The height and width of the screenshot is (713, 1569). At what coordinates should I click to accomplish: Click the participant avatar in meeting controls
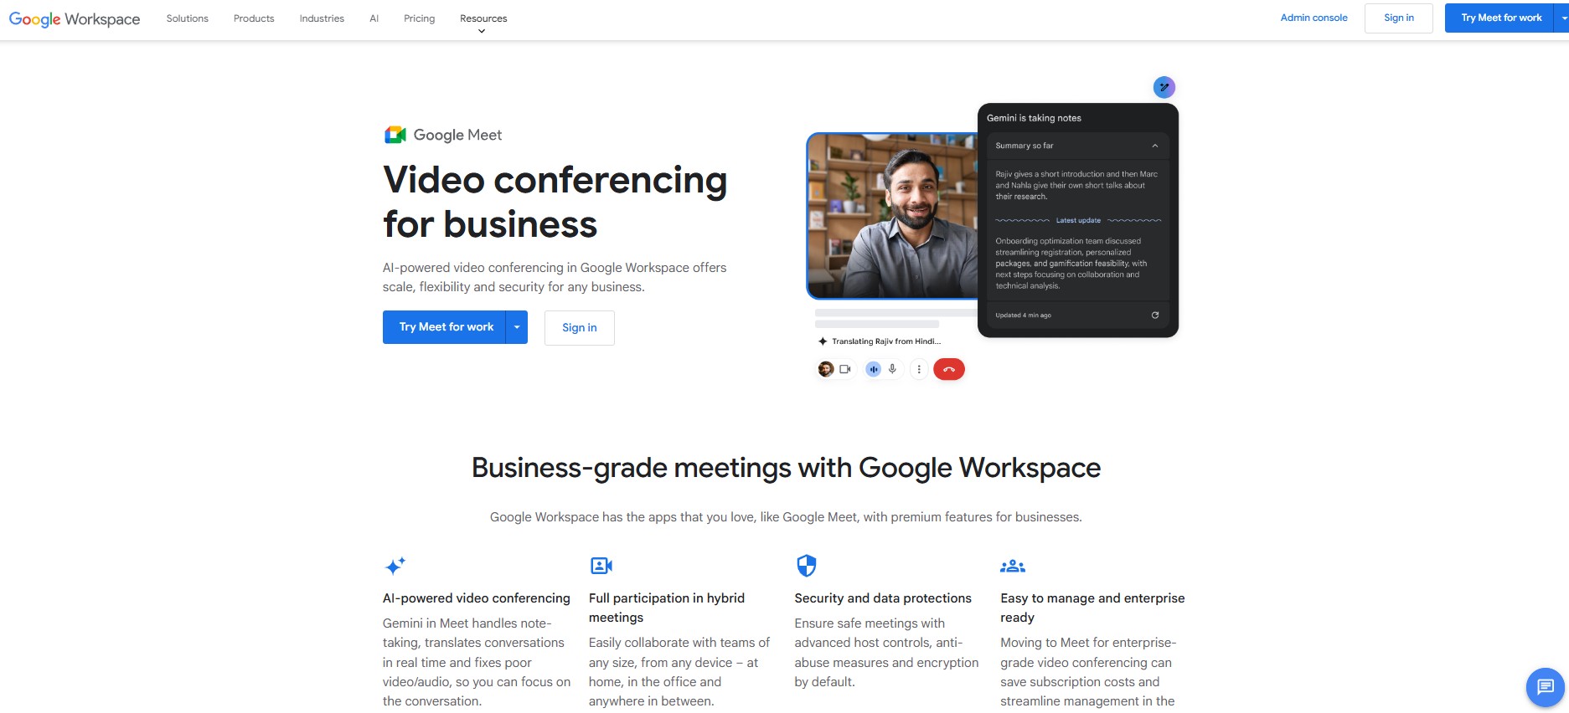pyautogui.click(x=826, y=369)
